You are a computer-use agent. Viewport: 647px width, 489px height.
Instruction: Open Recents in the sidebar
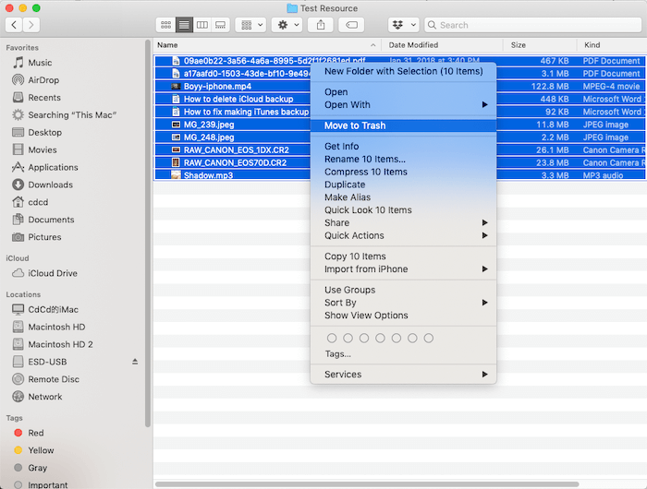coord(36,98)
